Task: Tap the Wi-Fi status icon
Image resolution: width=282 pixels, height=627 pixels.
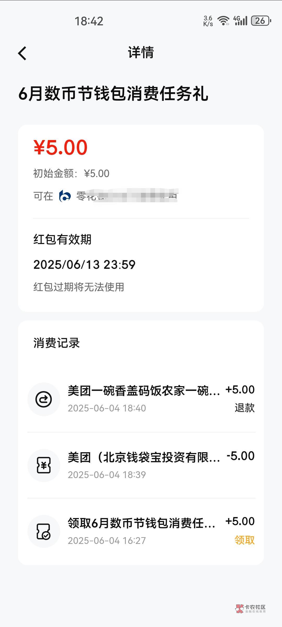Action: point(224,21)
